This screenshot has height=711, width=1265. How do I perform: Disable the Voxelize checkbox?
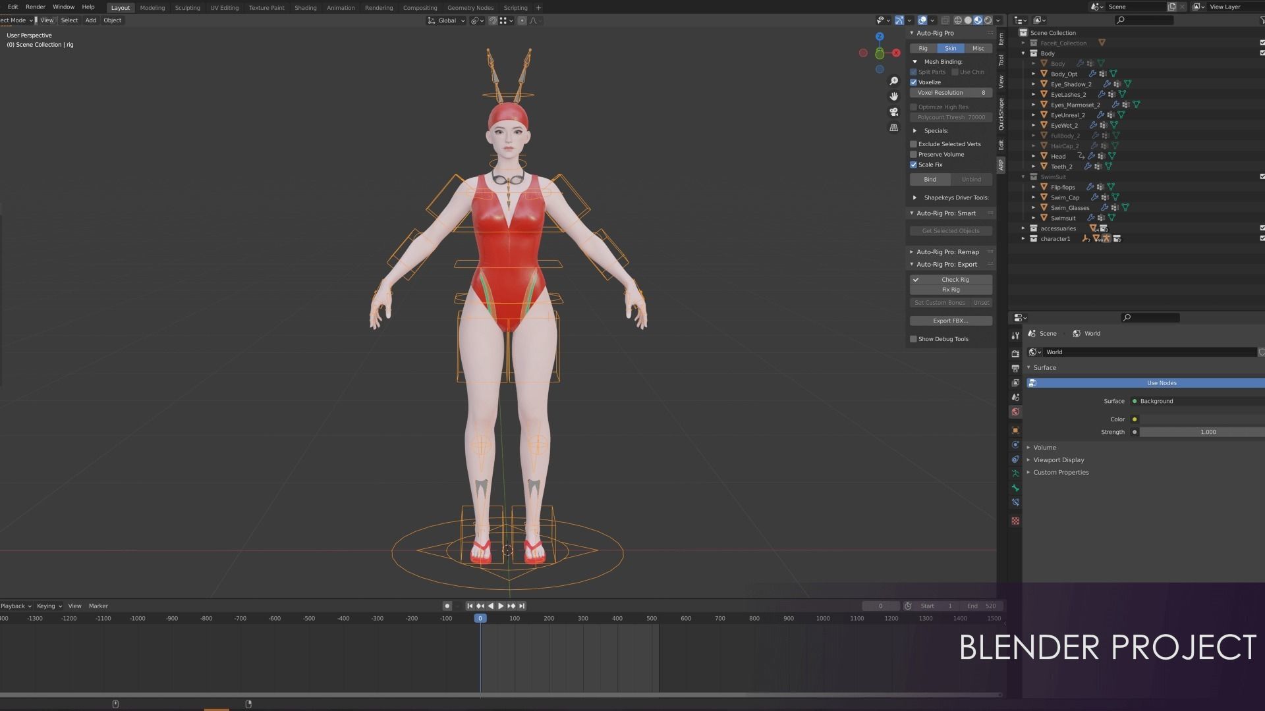(x=914, y=82)
